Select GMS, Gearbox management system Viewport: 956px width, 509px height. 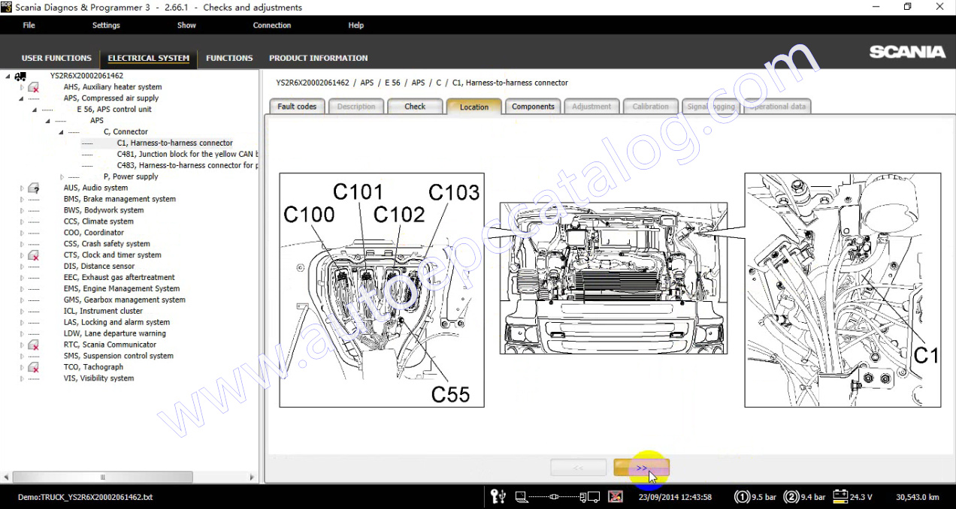point(124,300)
